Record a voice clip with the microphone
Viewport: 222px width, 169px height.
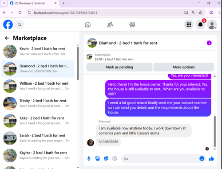89,159
